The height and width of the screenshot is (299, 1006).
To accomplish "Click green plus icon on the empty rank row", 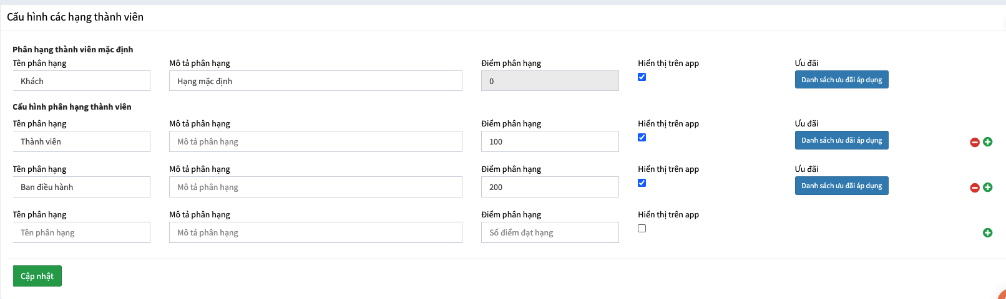I will pos(987,233).
